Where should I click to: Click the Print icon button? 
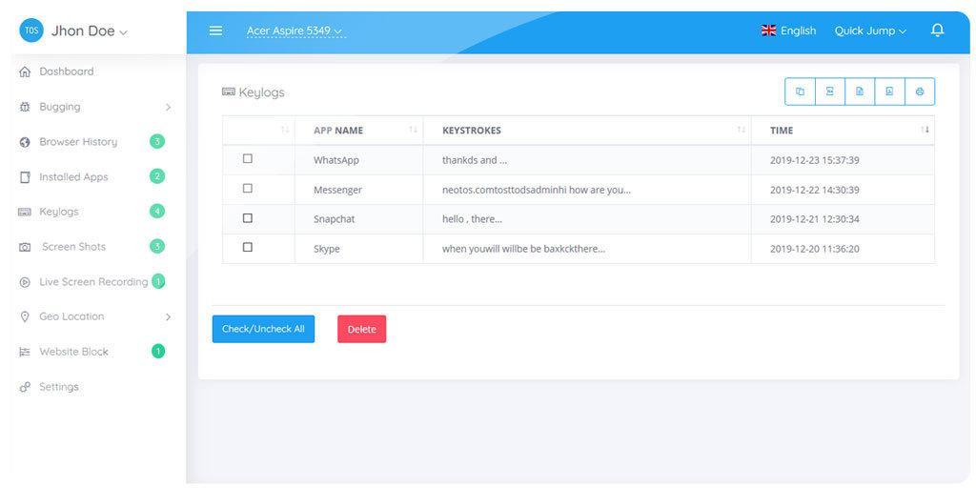tap(920, 91)
